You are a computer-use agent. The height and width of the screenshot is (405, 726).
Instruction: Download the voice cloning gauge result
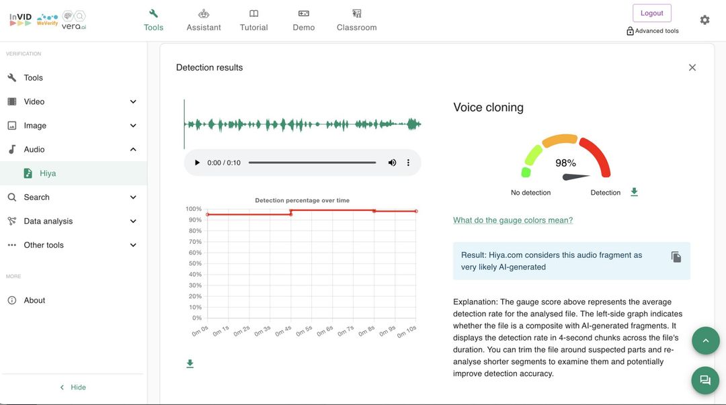click(634, 192)
